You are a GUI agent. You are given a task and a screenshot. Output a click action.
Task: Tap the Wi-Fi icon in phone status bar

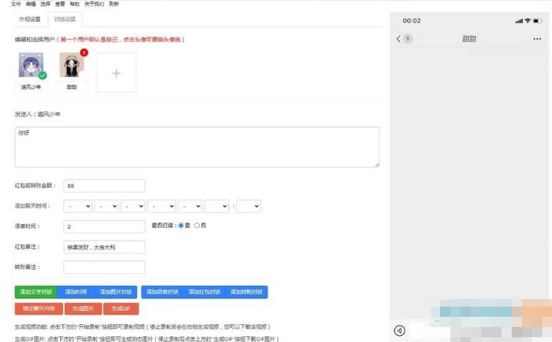527,20
